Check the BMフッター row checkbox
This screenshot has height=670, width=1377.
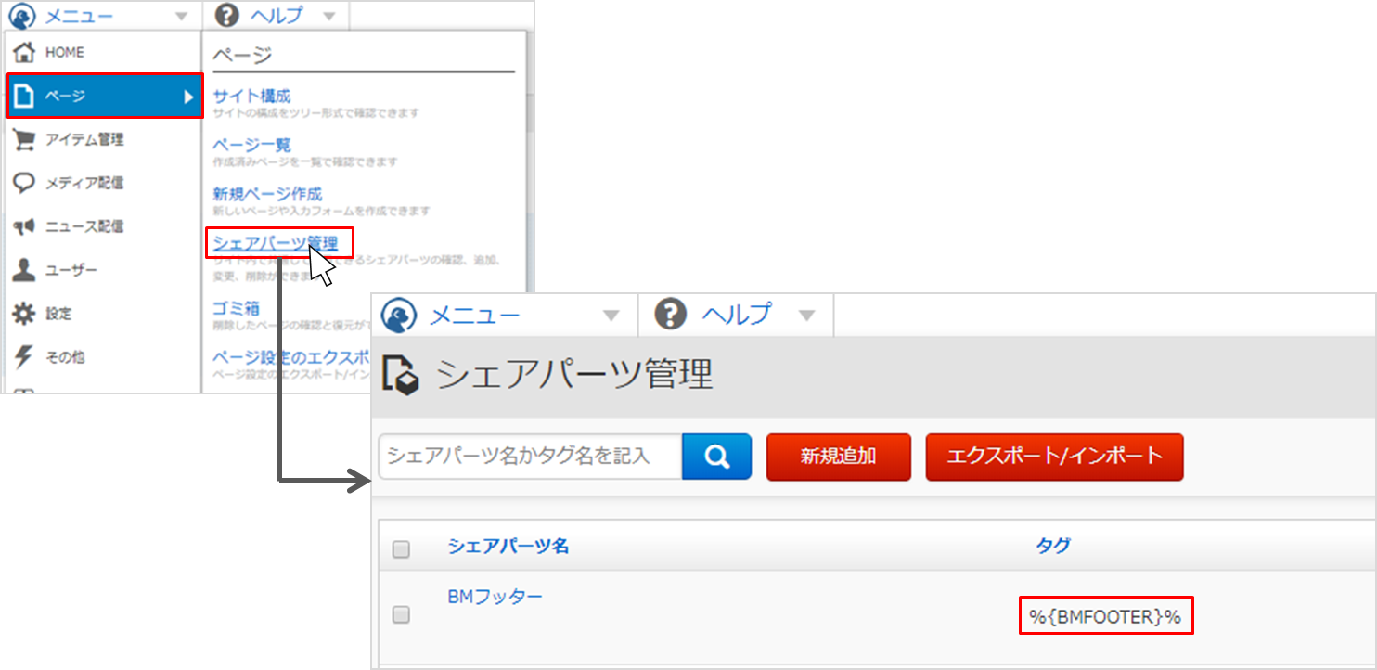click(x=401, y=614)
